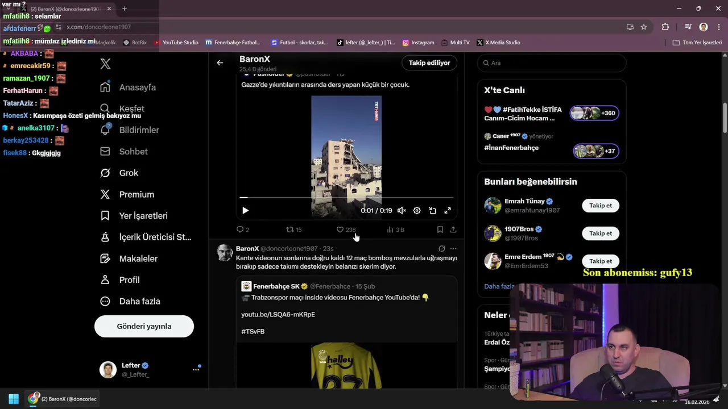Open Multi TV bookmark
The width and height of the screenshot is (728, 409).
click(x=455, y=43)
